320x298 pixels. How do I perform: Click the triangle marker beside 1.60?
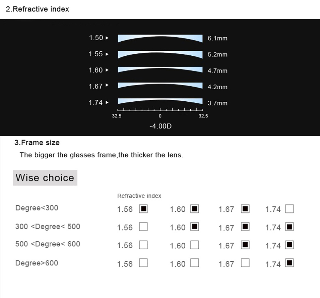[x=107, y=70]
